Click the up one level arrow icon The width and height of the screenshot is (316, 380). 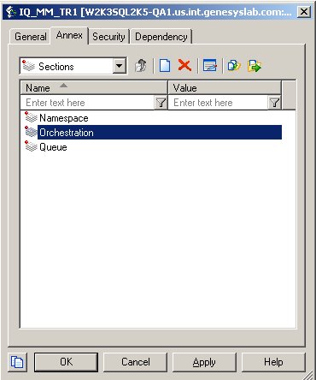point(141,66)
